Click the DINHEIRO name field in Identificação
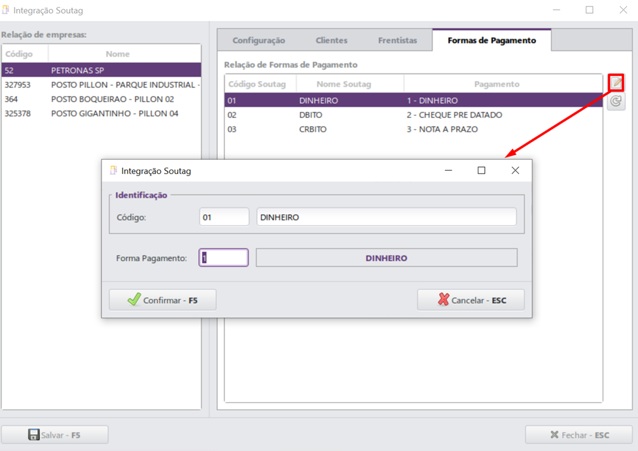638x451 pixels. point(387,217)
